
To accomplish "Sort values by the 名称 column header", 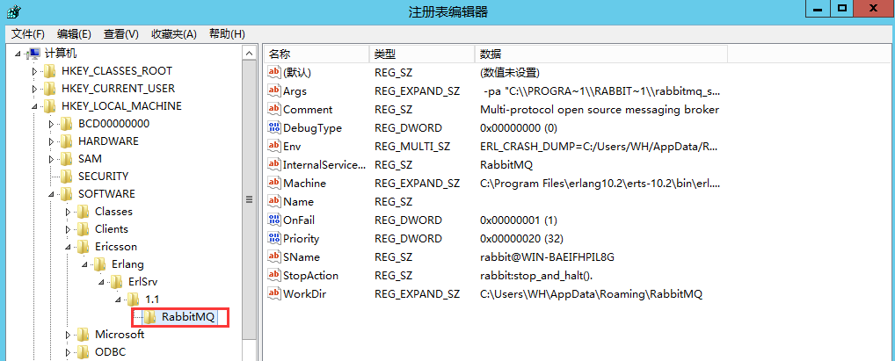I will point(315,54).
